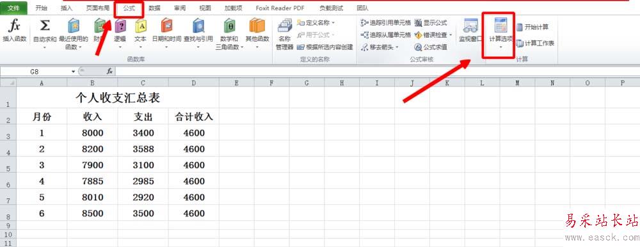This screenshot has width=640, height=247.
Task: Select the title cell 个人收支汇总表
Action: [x=118, y=97]
